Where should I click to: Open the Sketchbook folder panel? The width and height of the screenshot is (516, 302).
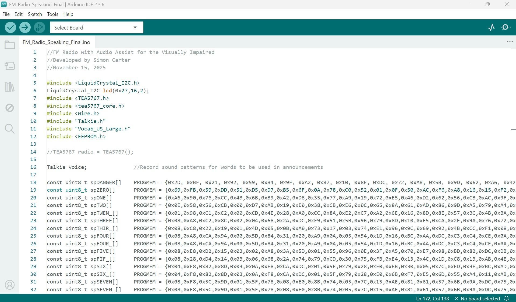(10, 45)
